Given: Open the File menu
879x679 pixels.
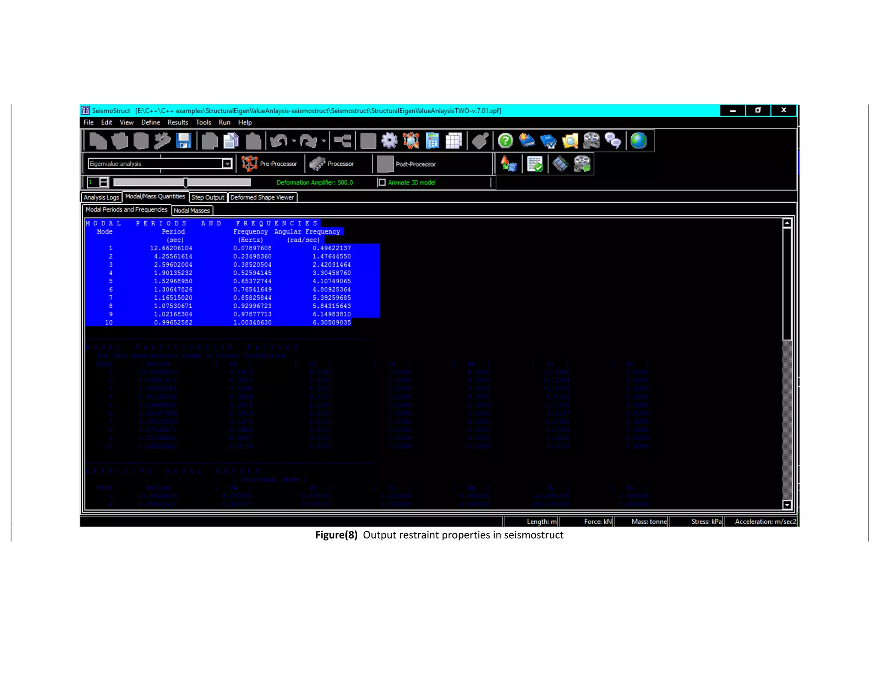Looking at the screenshot, I should (x=88, y=122).
